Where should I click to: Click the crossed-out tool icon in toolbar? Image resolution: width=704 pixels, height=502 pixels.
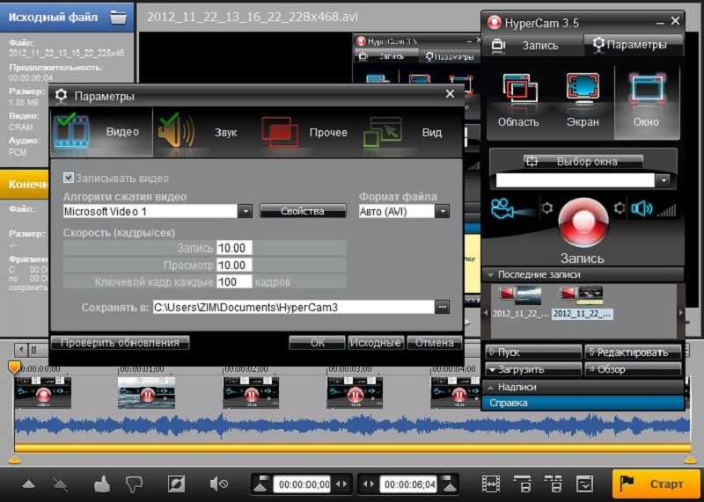point(60,484)
